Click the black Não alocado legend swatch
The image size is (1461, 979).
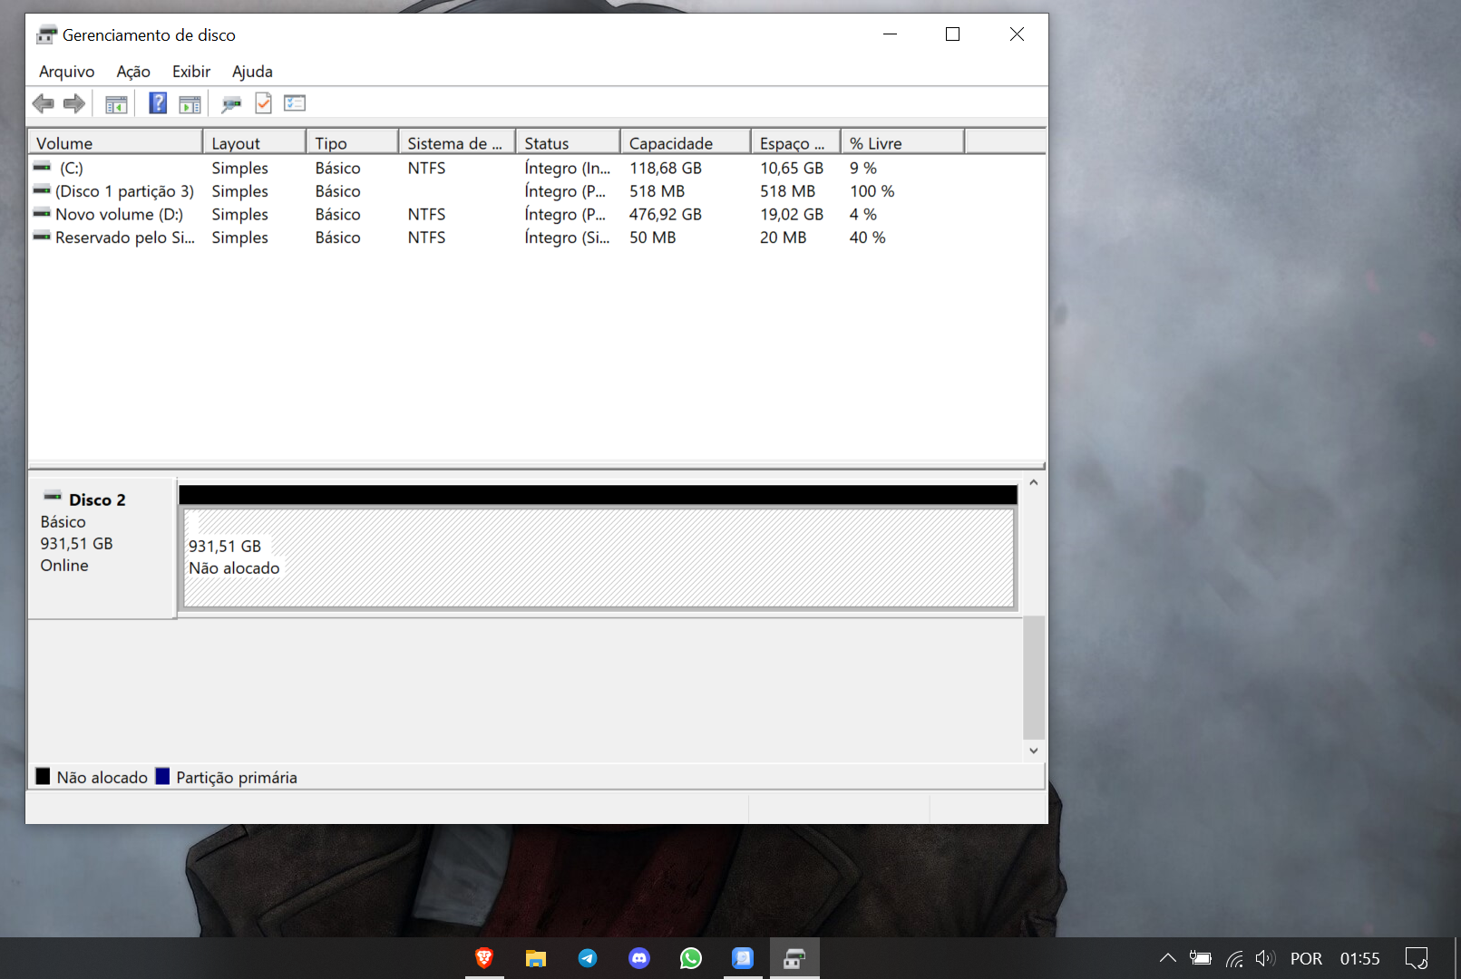[43, 776]
